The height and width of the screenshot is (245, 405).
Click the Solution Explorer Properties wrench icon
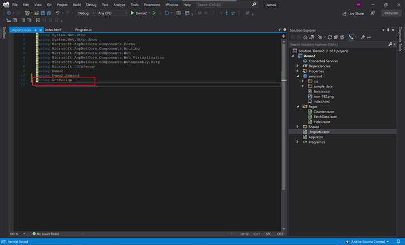(363, 37)
